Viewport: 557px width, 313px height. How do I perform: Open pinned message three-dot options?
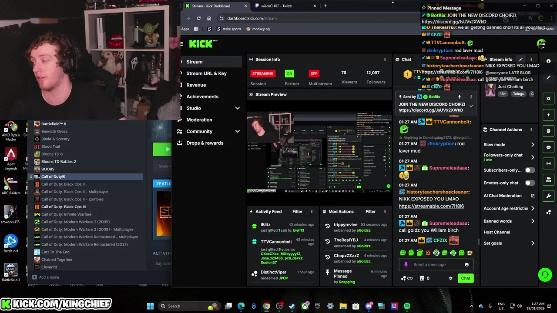point(471,97)
